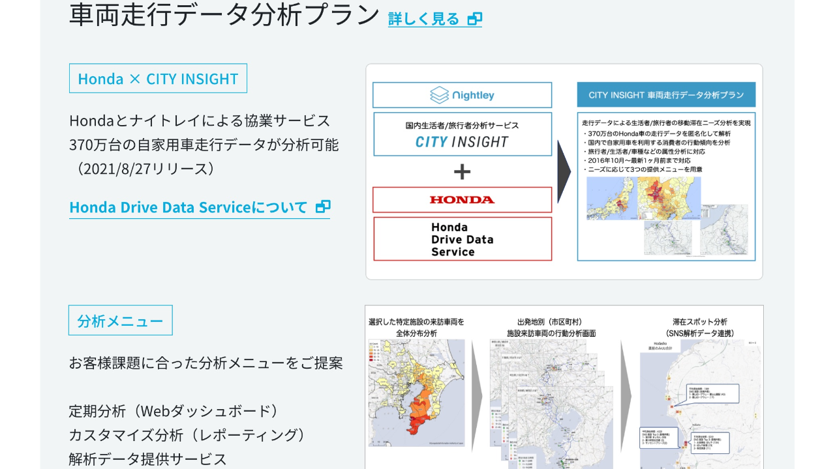The width and height of the screenshot is (835, 469).
Task: Click external-link icon after Honda Drive Data Serviceについて
Action: (x=322, y=207)
